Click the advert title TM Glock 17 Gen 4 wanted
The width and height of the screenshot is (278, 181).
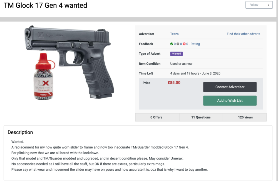(45, 5)
